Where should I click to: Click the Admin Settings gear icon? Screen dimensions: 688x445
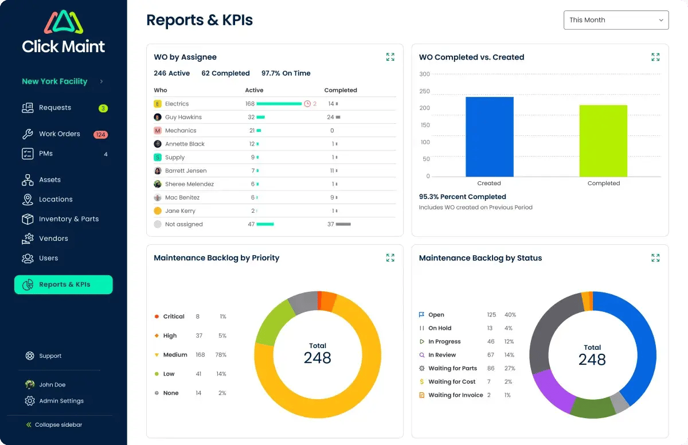[30, 401]
